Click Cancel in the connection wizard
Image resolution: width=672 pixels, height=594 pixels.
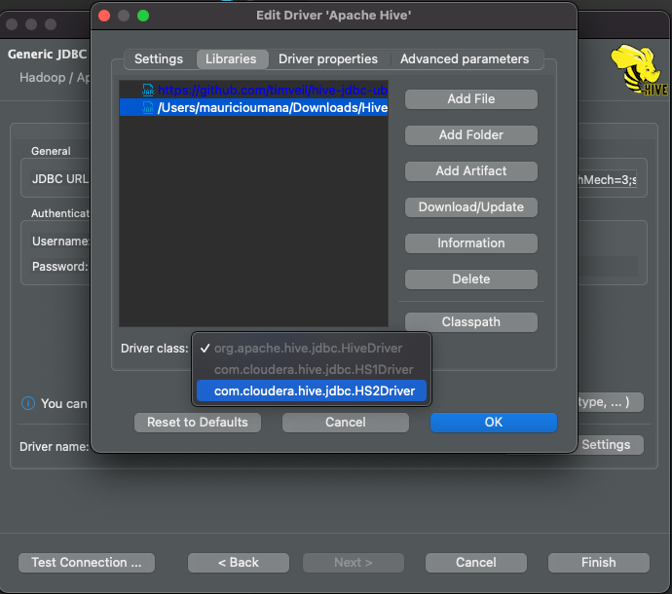(476, 562)
